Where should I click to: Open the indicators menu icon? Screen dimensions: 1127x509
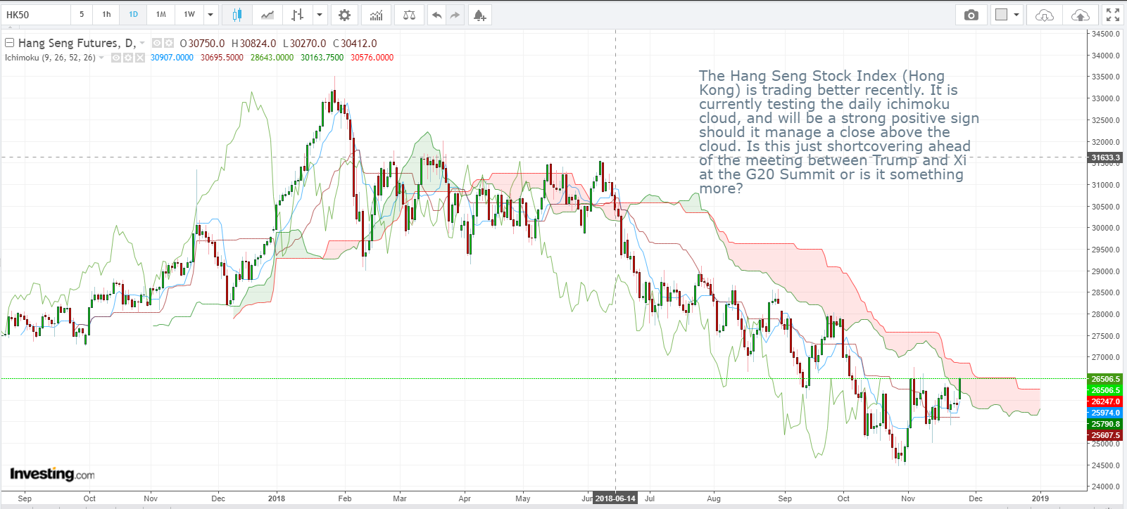(377, 15)
